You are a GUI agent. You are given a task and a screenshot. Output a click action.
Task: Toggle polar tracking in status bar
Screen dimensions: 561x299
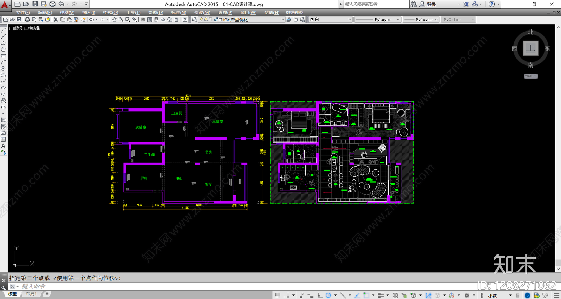[329, 295]
